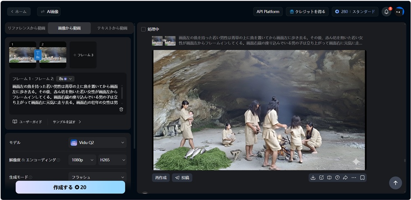Expand the 1080p resolution dropdown
411x200 pixels.
[82, 160]
